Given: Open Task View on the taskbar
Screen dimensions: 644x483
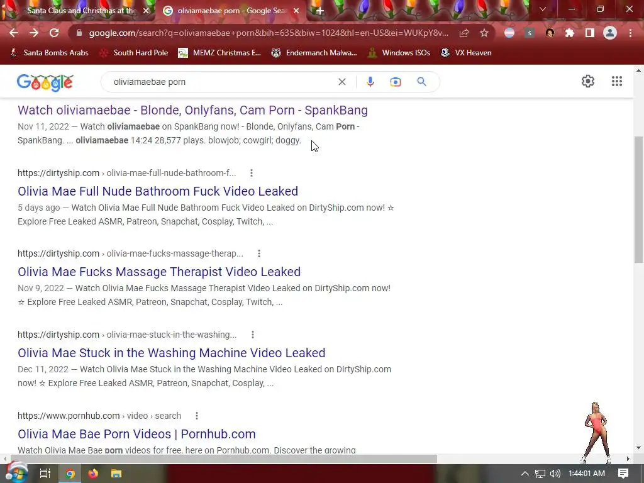Looking at the screenshot, I should [x=45, y=474].
